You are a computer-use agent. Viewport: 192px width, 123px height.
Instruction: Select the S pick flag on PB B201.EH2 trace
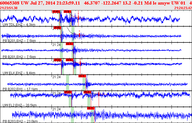(x=69, y=44)
